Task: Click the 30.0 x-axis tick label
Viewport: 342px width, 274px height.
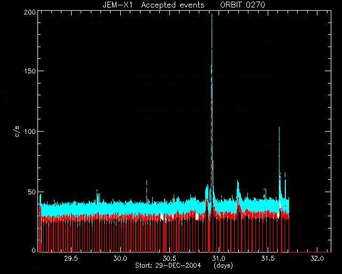Action: coord(120,258)
